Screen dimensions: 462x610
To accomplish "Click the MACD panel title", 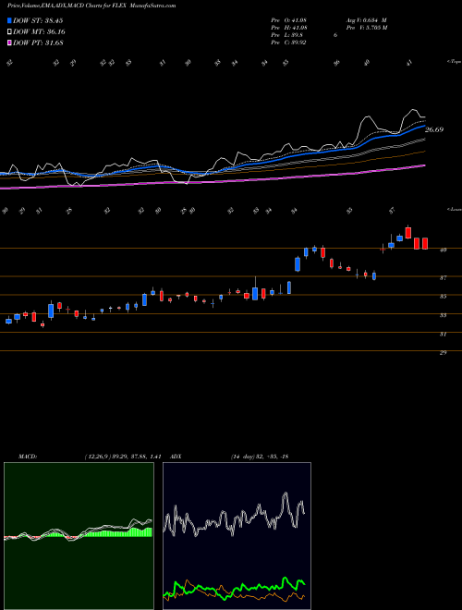I will point(27,457).
